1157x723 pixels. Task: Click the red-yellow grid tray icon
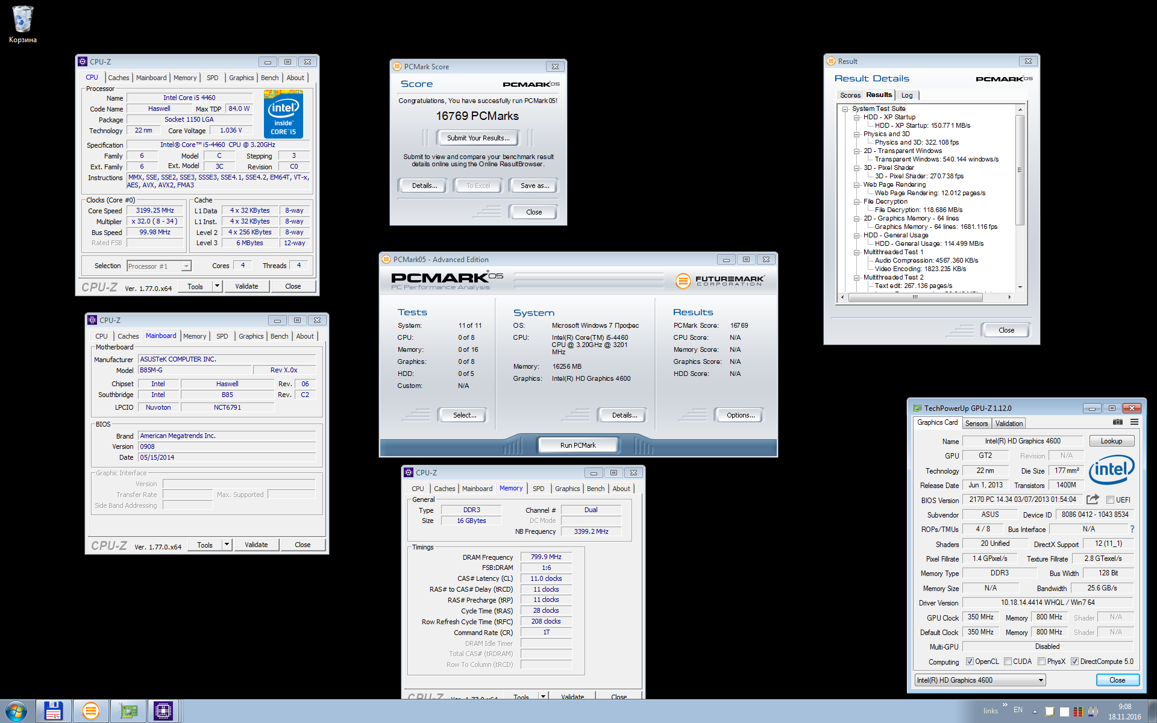click(x=1078, y=712)
